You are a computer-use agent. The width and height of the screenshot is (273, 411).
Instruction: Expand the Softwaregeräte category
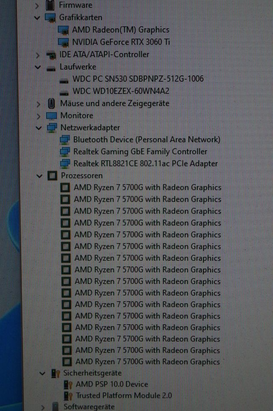pos(43,407)
